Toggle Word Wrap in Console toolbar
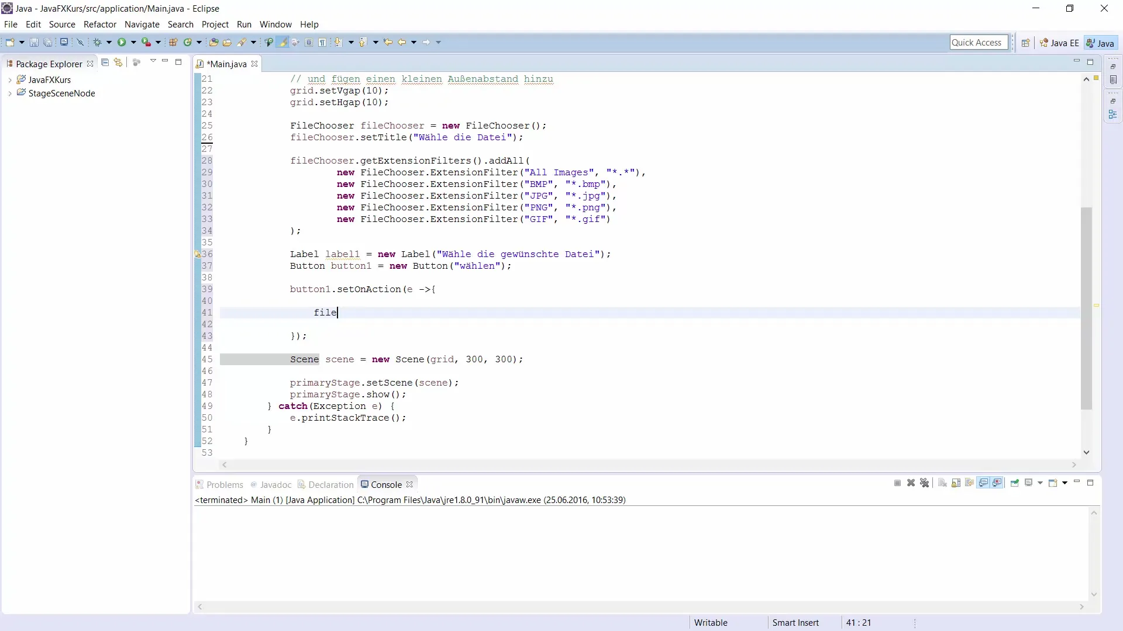The width and height of the screenshot is (1123, 631). (x=969, y=483)
